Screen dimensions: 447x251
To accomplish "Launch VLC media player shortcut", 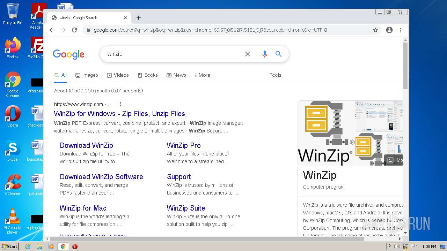I will click(13, 221).
